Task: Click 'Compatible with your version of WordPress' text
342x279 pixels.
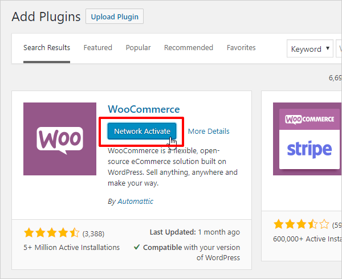Action: point(192,252)
